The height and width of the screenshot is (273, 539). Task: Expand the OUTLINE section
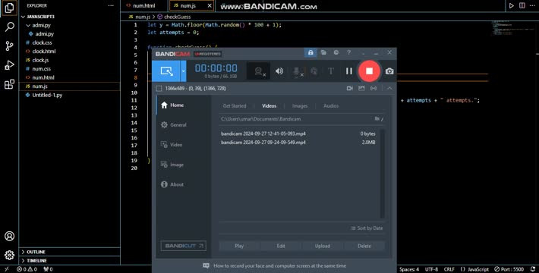(70, 252)
